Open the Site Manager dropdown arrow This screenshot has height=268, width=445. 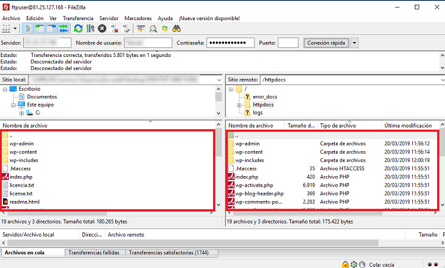(15, 28)
